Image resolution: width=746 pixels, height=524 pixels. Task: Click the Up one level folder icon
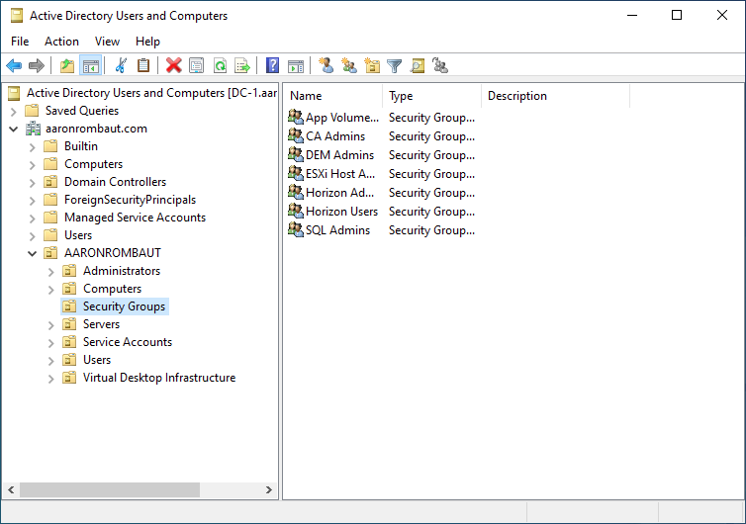67,66
